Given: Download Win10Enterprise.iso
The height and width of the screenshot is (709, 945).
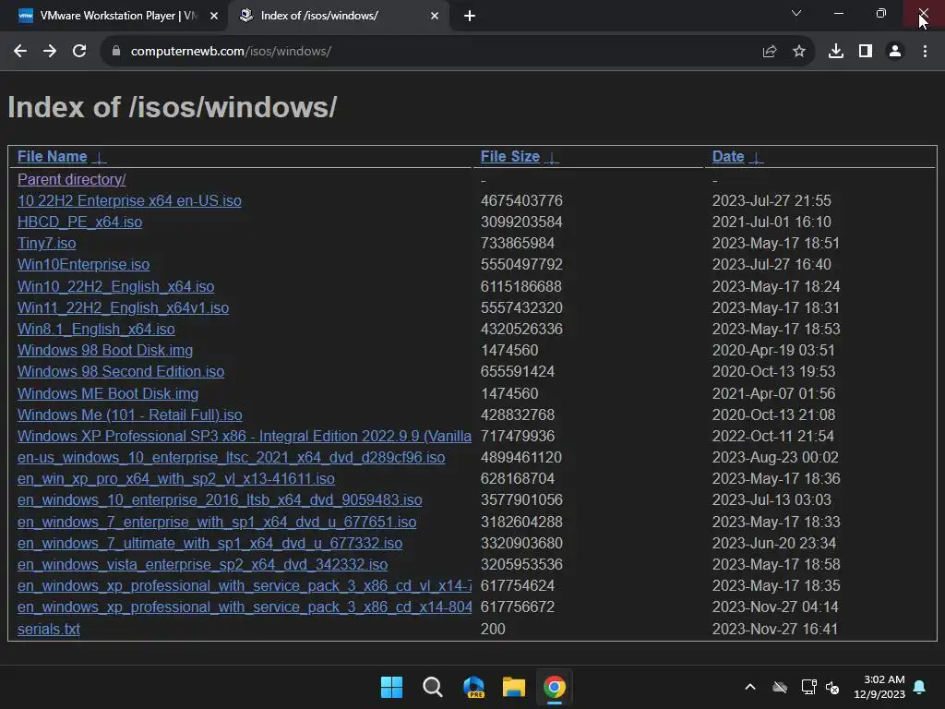Looking at the screenshot, I should pos(83,265).
